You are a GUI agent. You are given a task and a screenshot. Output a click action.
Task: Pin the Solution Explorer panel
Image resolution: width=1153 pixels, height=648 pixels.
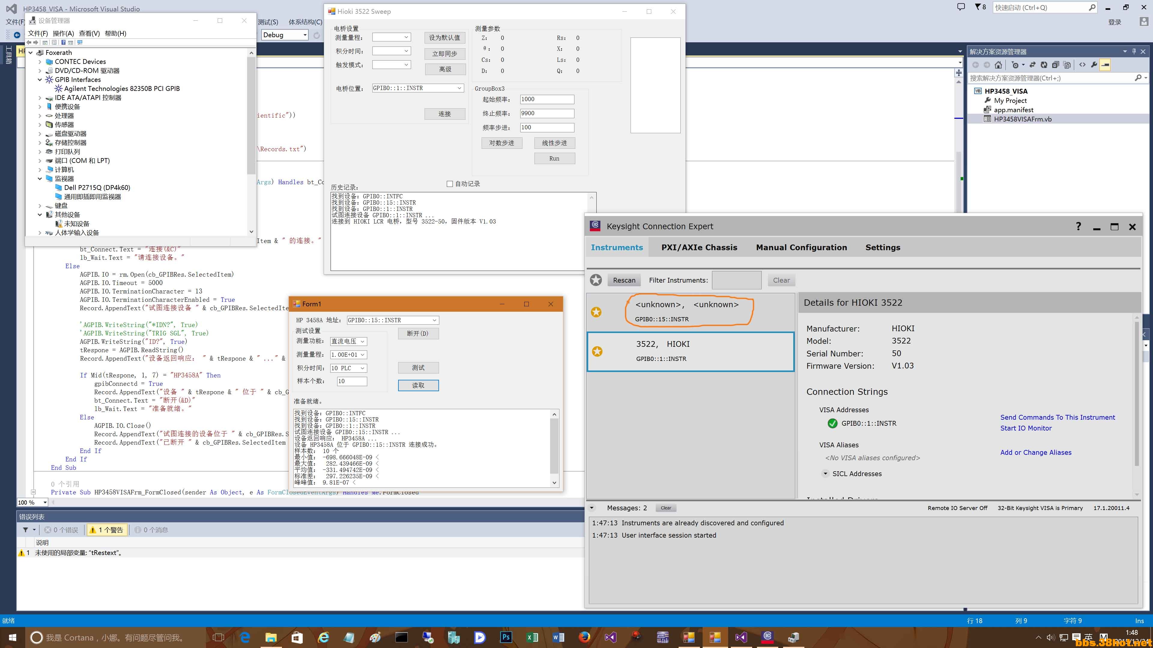[x=1134, y=51]
